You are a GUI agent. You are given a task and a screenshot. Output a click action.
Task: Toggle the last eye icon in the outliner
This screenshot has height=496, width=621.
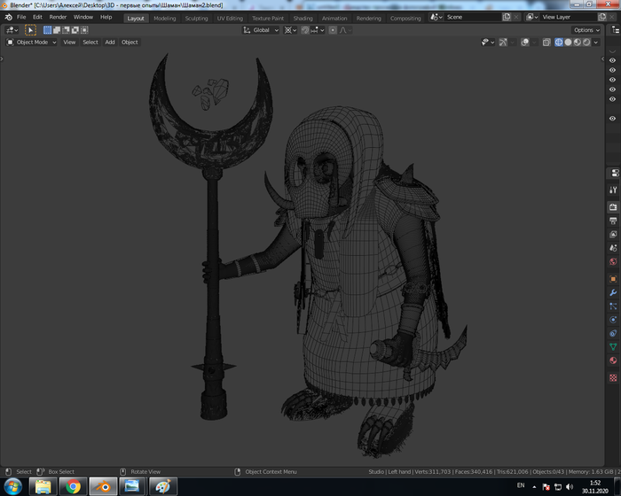coord(612,118)
